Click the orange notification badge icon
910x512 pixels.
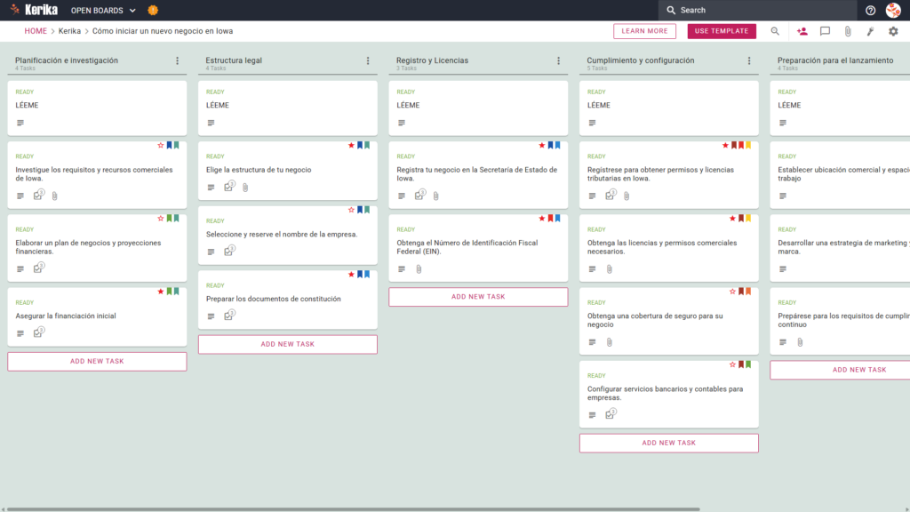(153, 10)
